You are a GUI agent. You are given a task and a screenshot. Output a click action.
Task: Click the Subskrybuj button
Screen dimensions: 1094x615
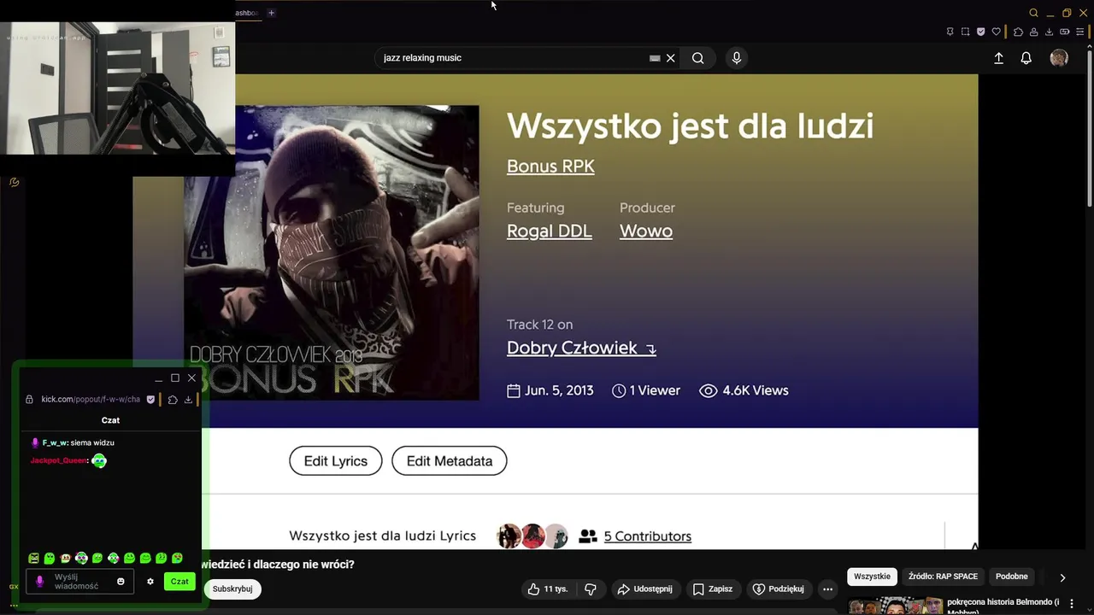(232, 589)
